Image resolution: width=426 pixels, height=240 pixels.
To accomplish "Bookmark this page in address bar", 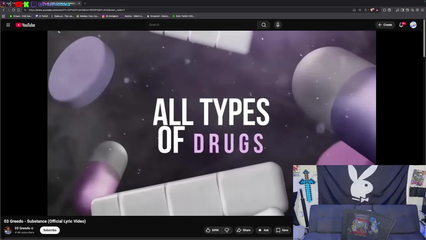I will 19,10.
